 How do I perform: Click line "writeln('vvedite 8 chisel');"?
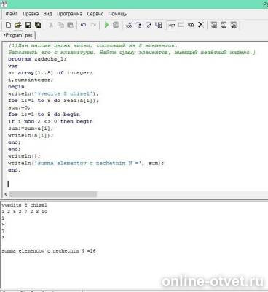53,93
